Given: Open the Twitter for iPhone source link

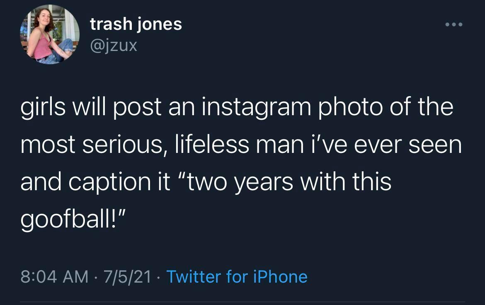Looking at the screenshot, I should coord(237,276).
